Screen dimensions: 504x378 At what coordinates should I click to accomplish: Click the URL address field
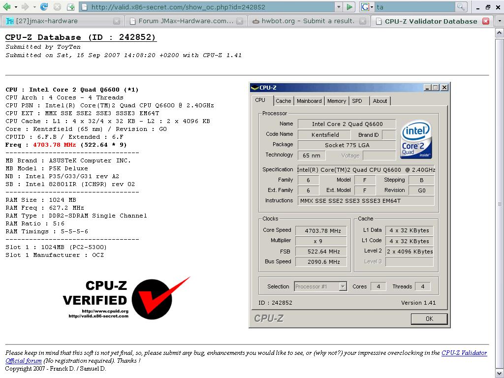207,7
